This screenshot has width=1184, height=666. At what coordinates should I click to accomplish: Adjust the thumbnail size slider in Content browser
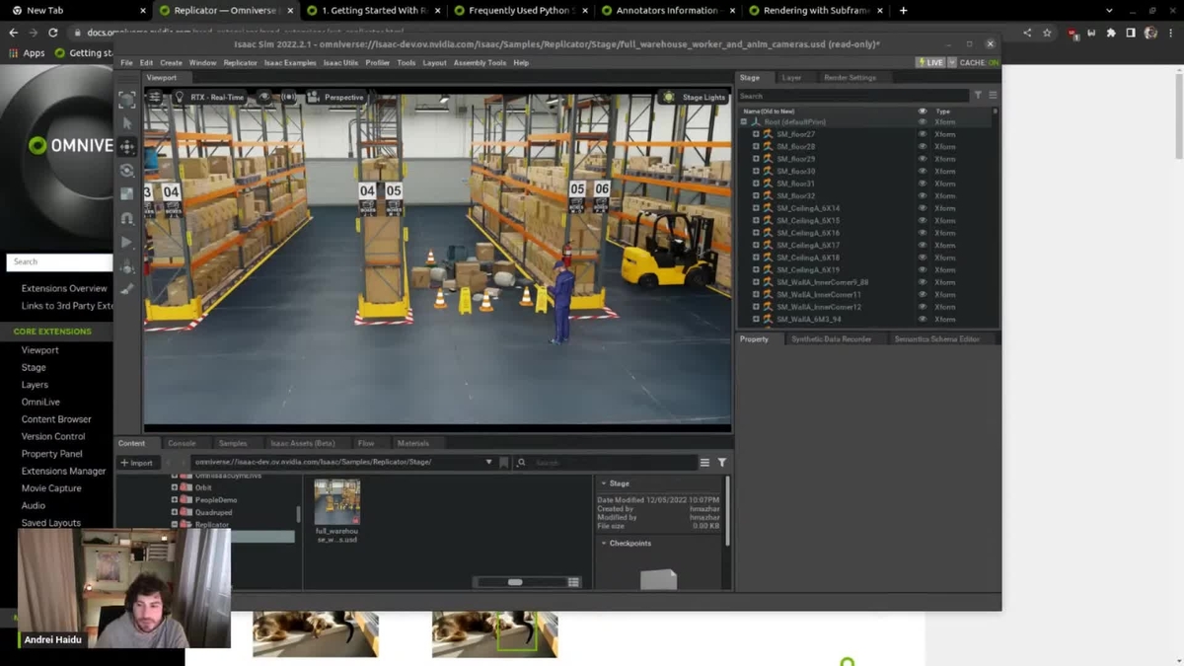coord(515,582)
